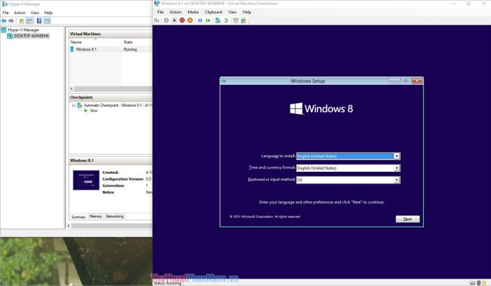Click the keyboard status icon in VM status bar
This screenshot has width=491, height=286.
click(473, 283)
